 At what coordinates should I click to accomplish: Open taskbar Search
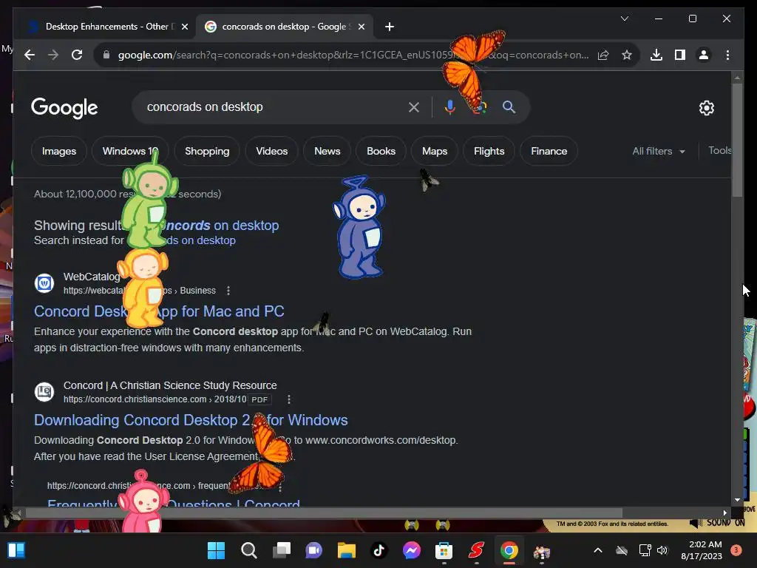[x=248, y=550]
